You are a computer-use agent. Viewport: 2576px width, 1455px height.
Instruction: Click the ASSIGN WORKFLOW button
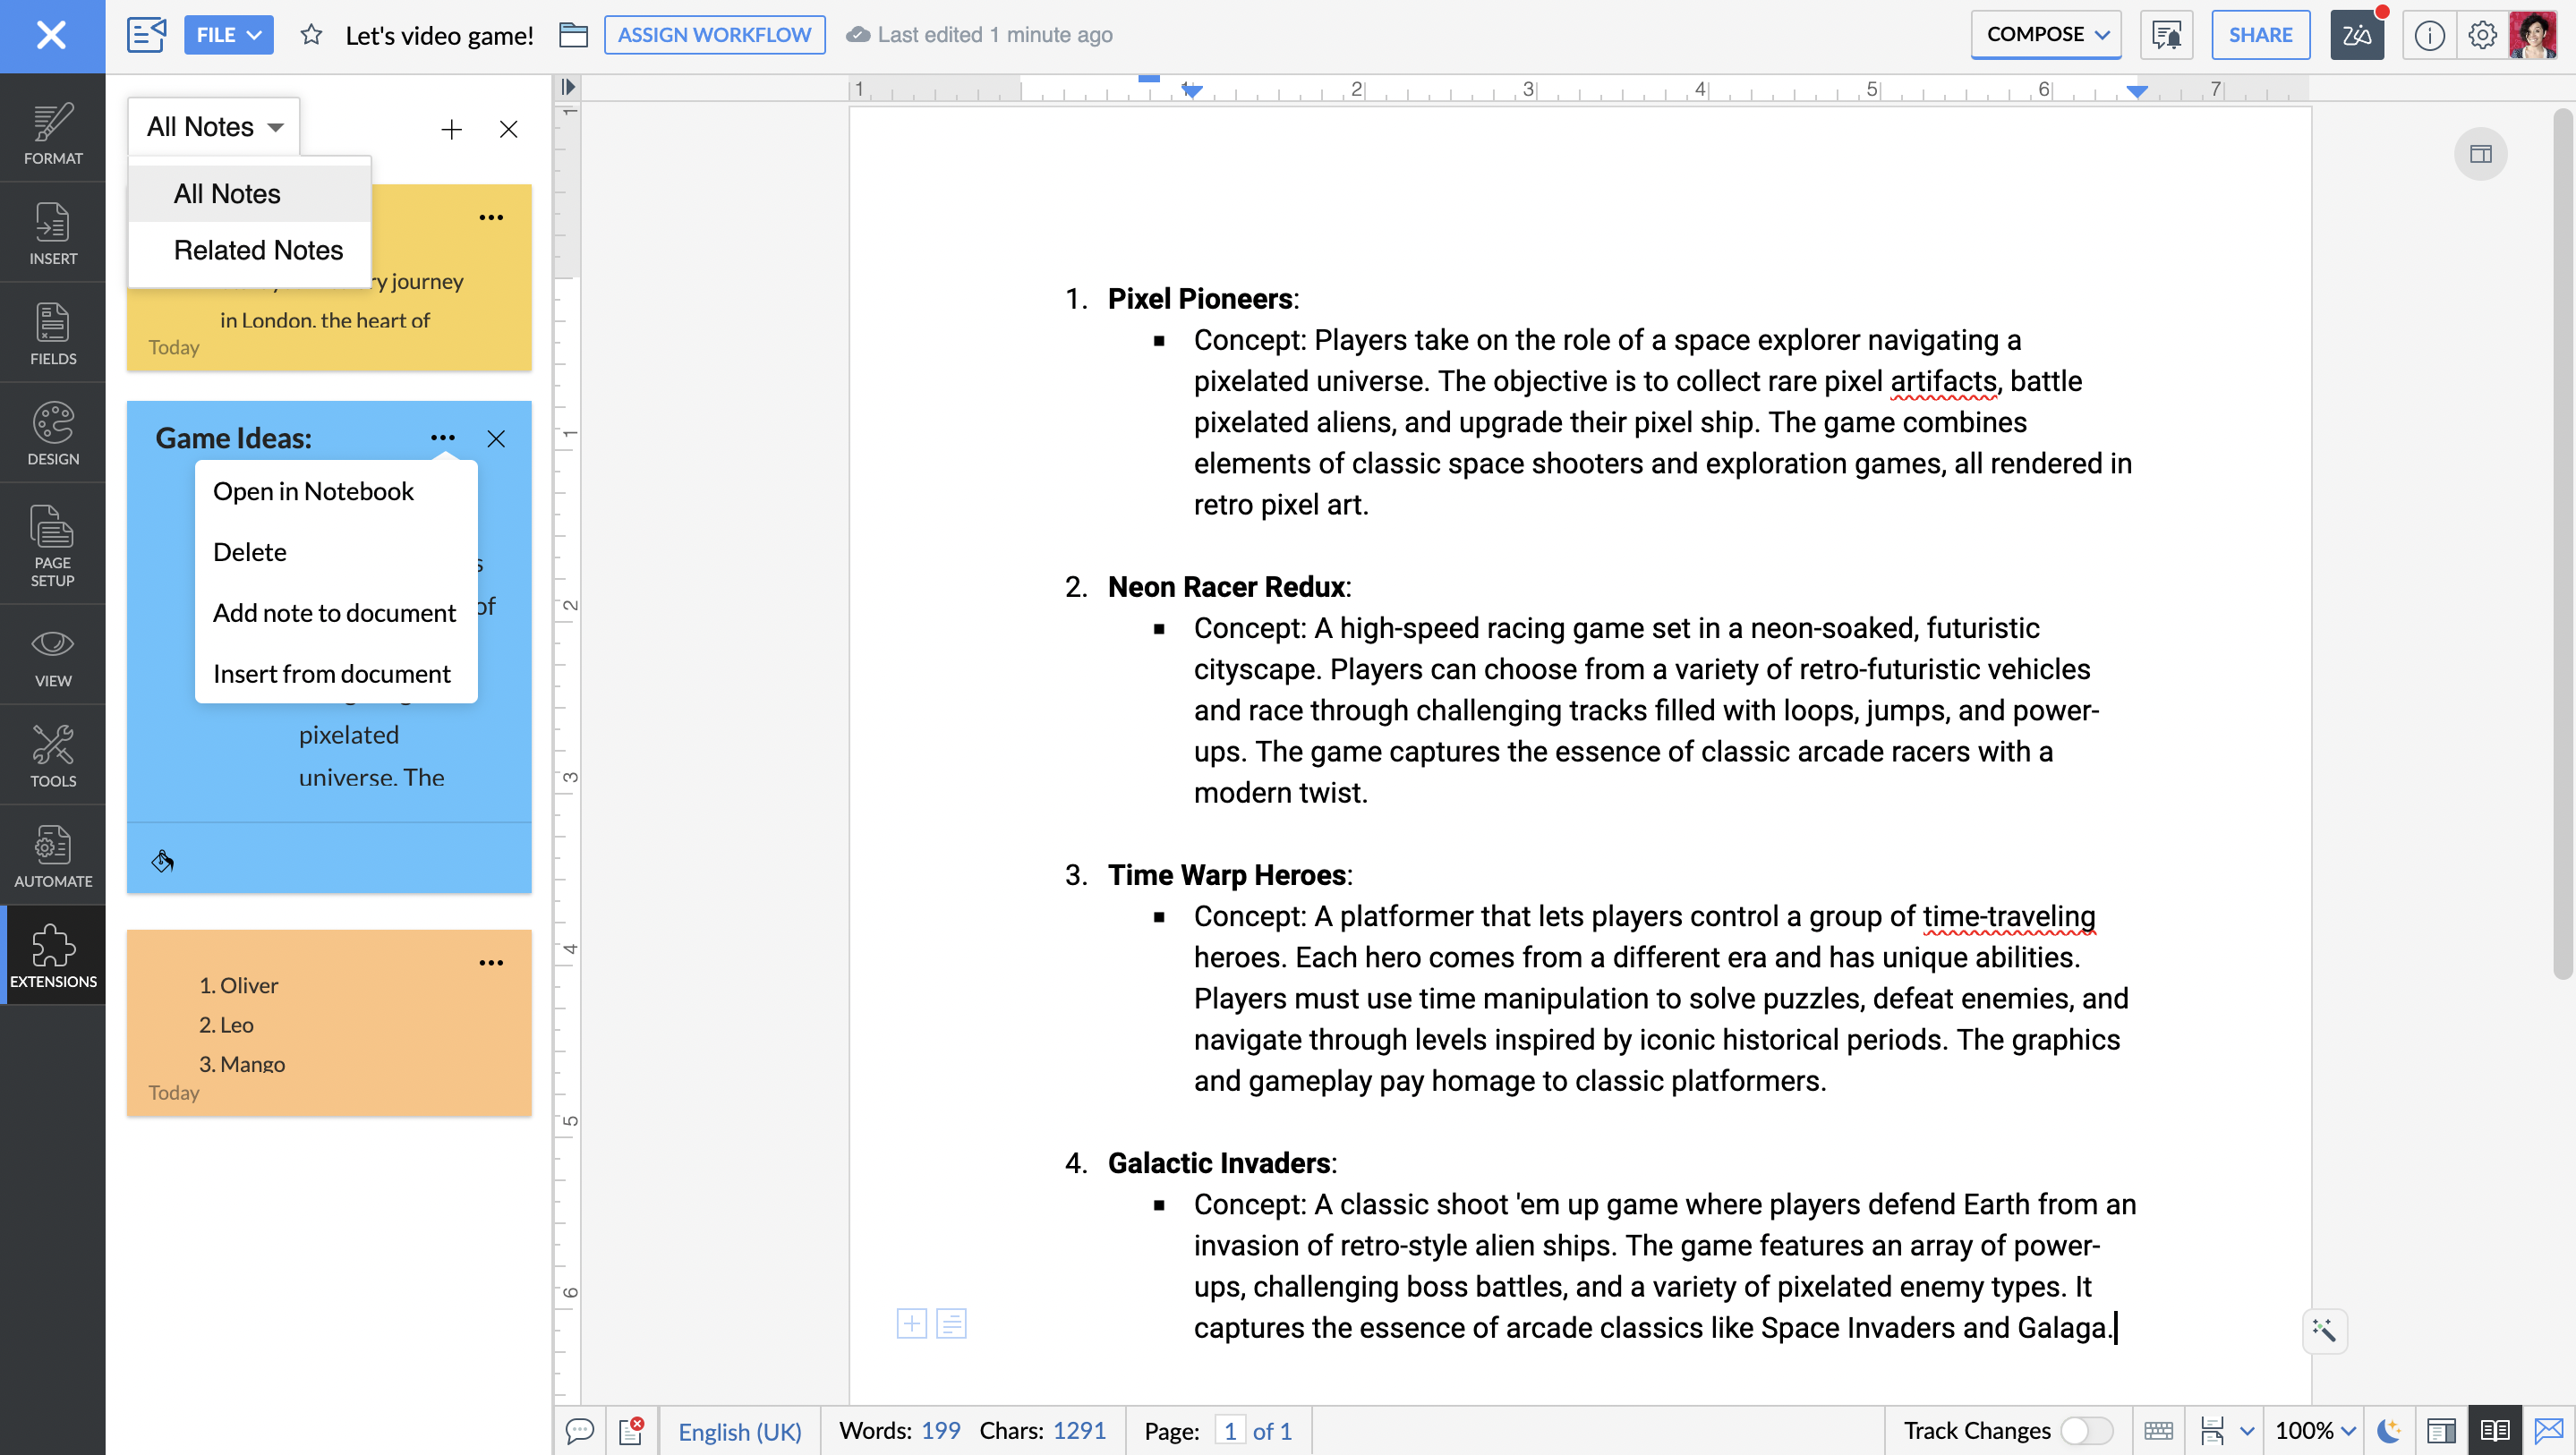[x=714, y=35]
